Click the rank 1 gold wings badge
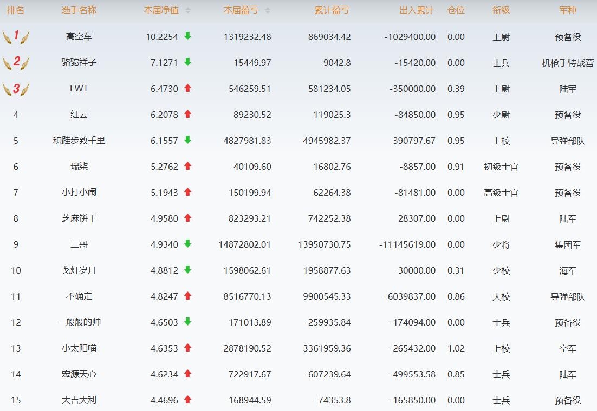Screen dimensions: 597x411 [x=16, y=37]
